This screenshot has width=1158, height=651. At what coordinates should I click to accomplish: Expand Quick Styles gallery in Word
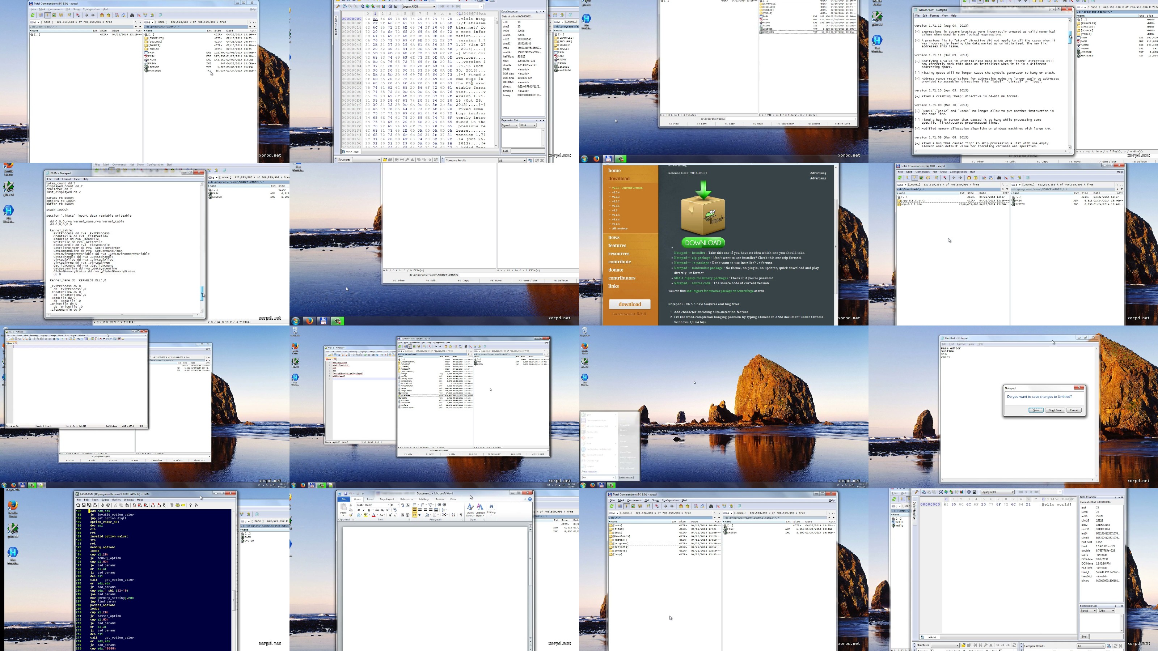coord(470,510)
